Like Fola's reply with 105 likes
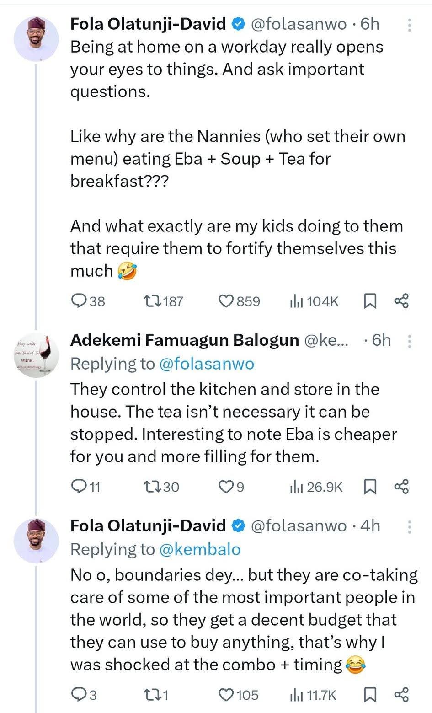Screen dimensions: 432x713 pos(226,695)
